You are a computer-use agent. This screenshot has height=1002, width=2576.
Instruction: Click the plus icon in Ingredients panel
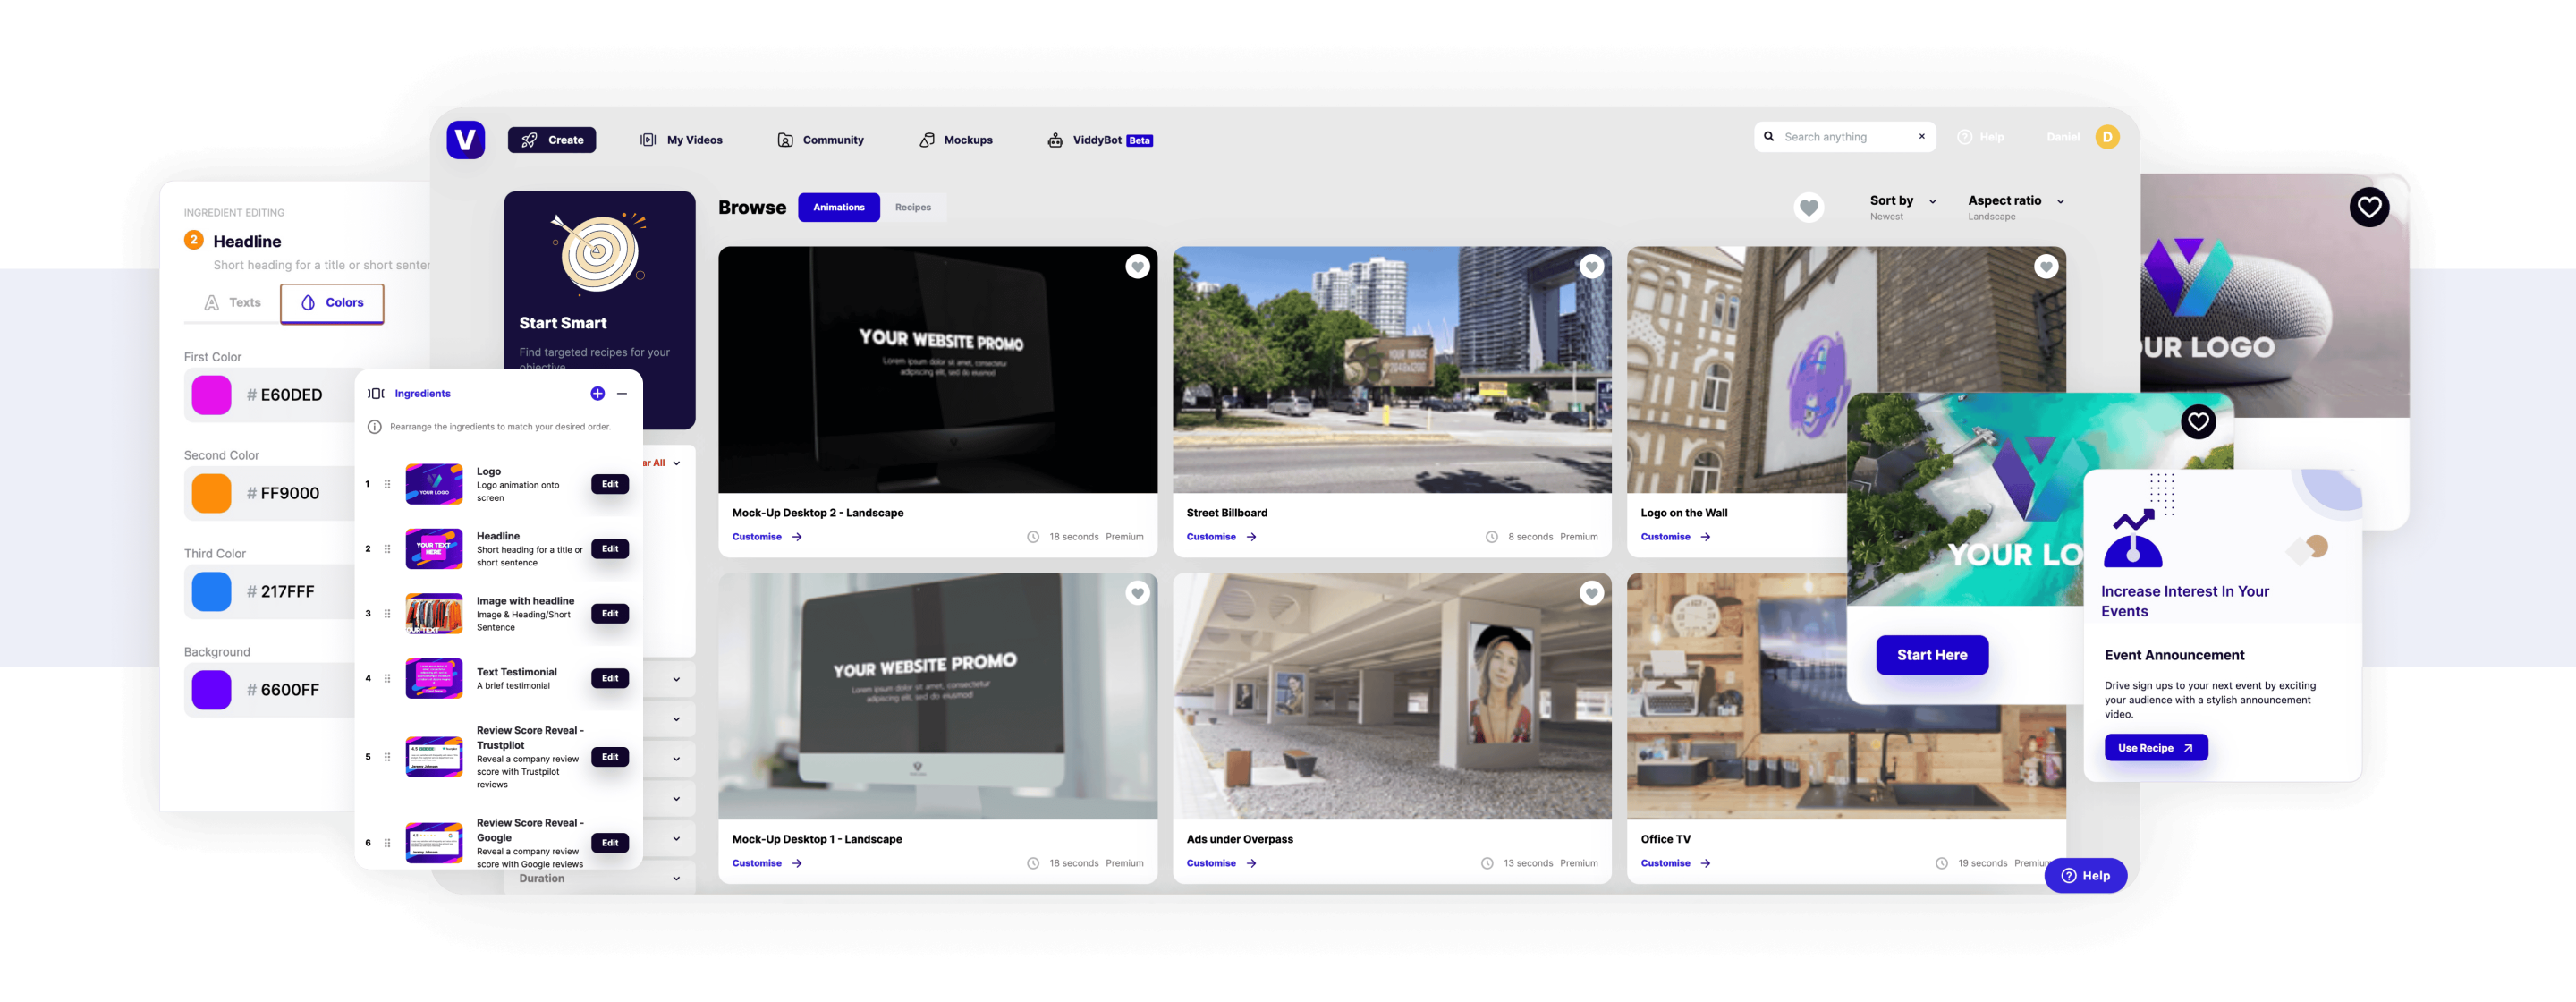(597, 394)
